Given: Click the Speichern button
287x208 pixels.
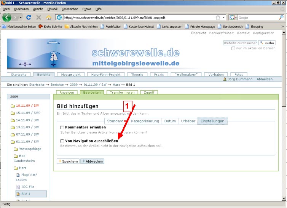Looking at the screenshot, I should [68, 161].
